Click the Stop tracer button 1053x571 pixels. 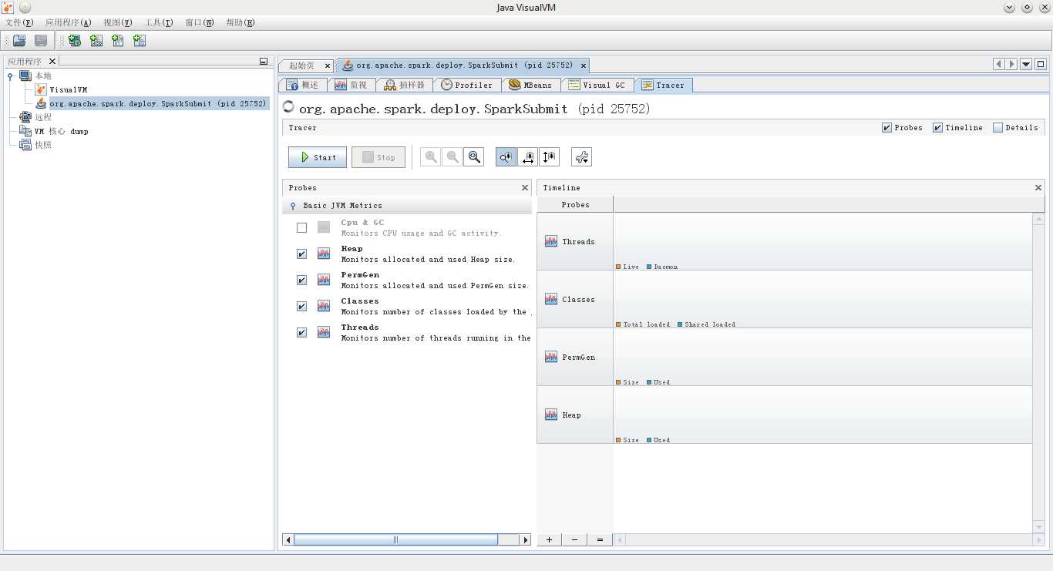tap(378, 157)
